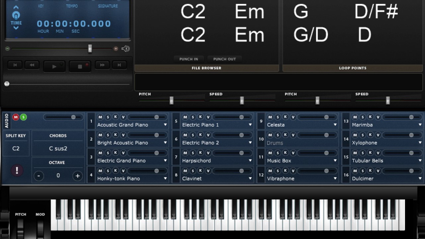Open Electric Piano 1 instrument dropdown

click(x=250, y=125)
